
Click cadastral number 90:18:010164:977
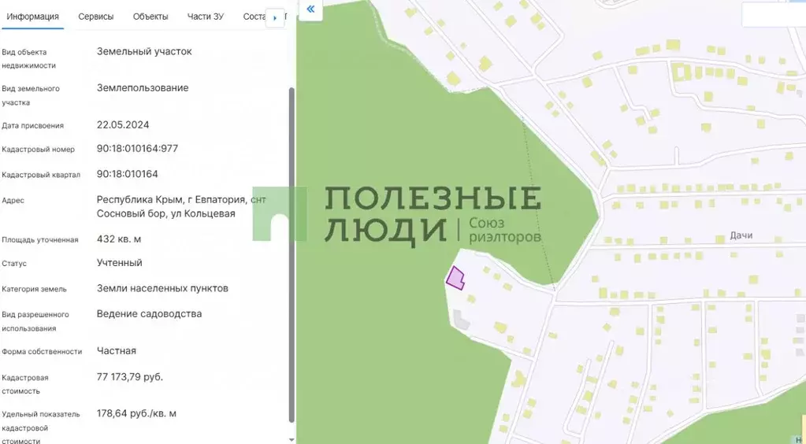137,149
